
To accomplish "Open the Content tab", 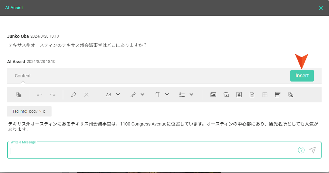I will click(23, 76).
